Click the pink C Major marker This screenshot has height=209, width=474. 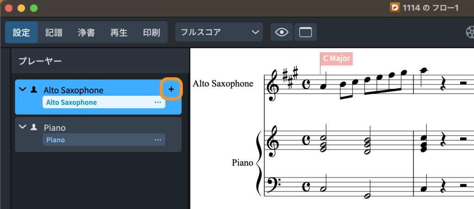337,59
